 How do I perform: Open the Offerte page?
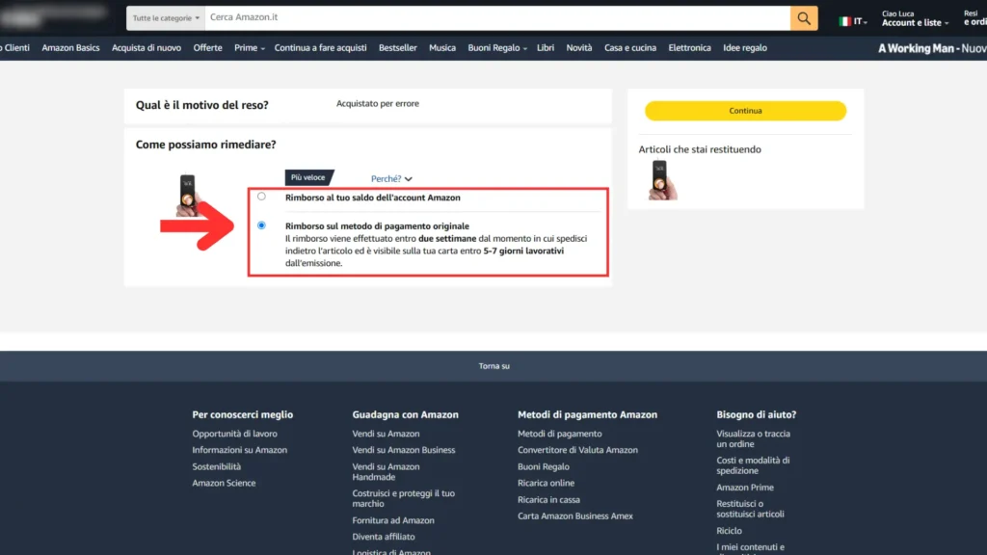click(x=208, y=48)
